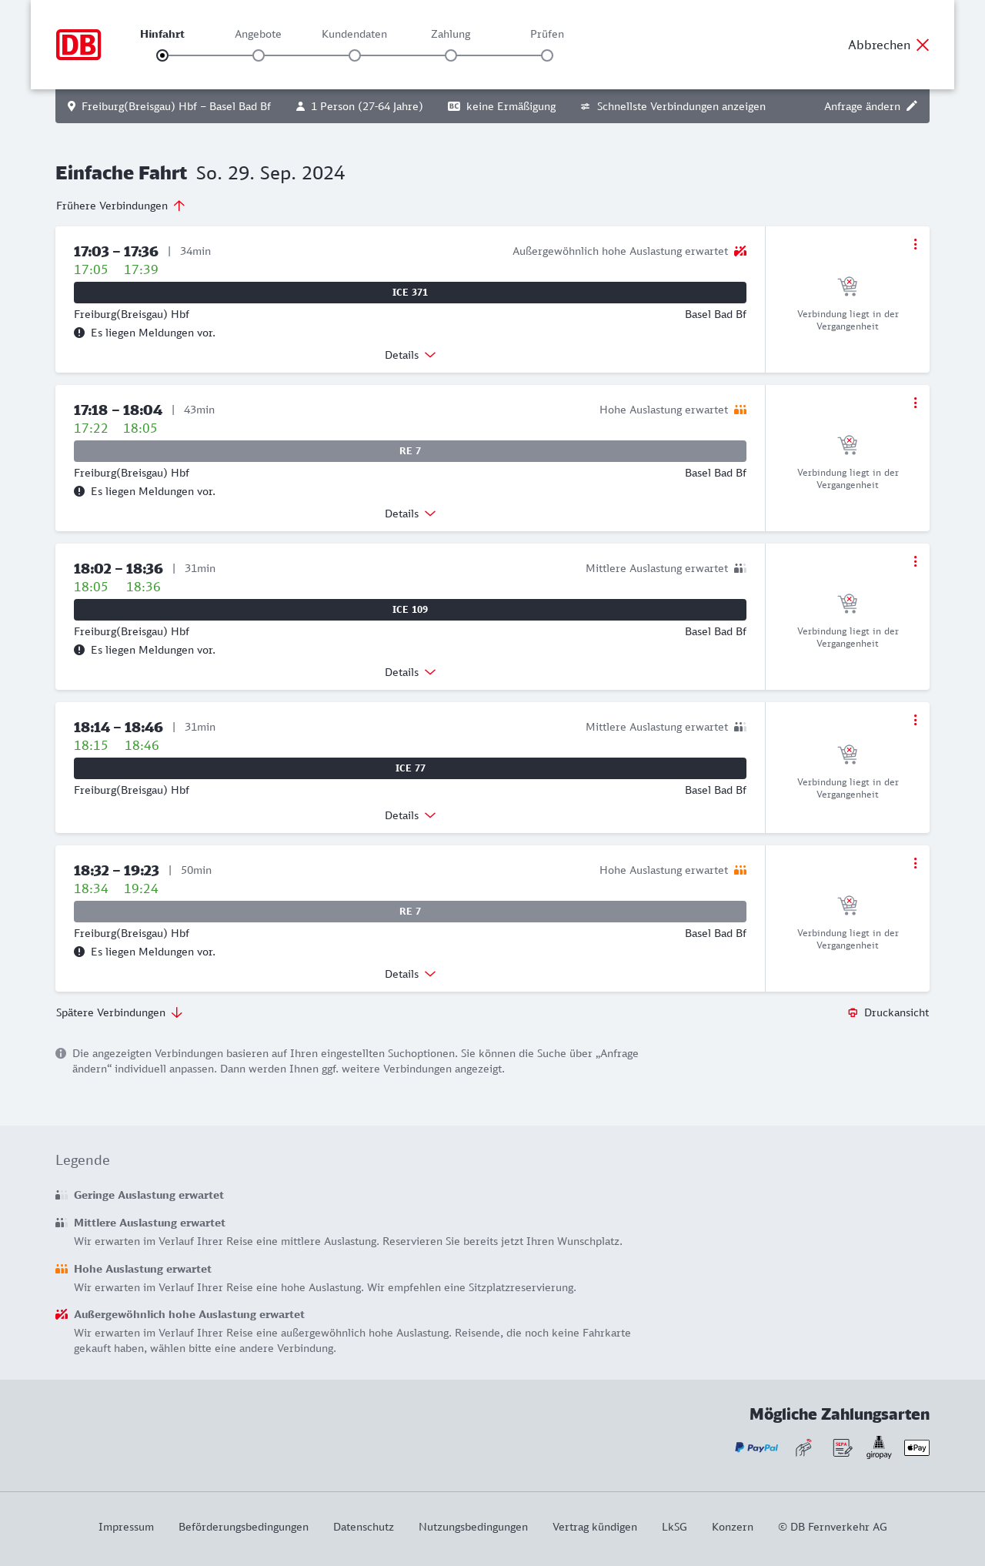Click the Apple Pay payment icon
Screen dimensions: 985x1566
tap(917, 1448)
